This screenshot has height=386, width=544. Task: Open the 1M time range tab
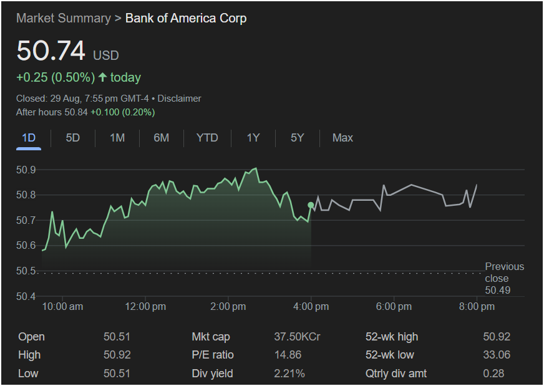(117, 138)
